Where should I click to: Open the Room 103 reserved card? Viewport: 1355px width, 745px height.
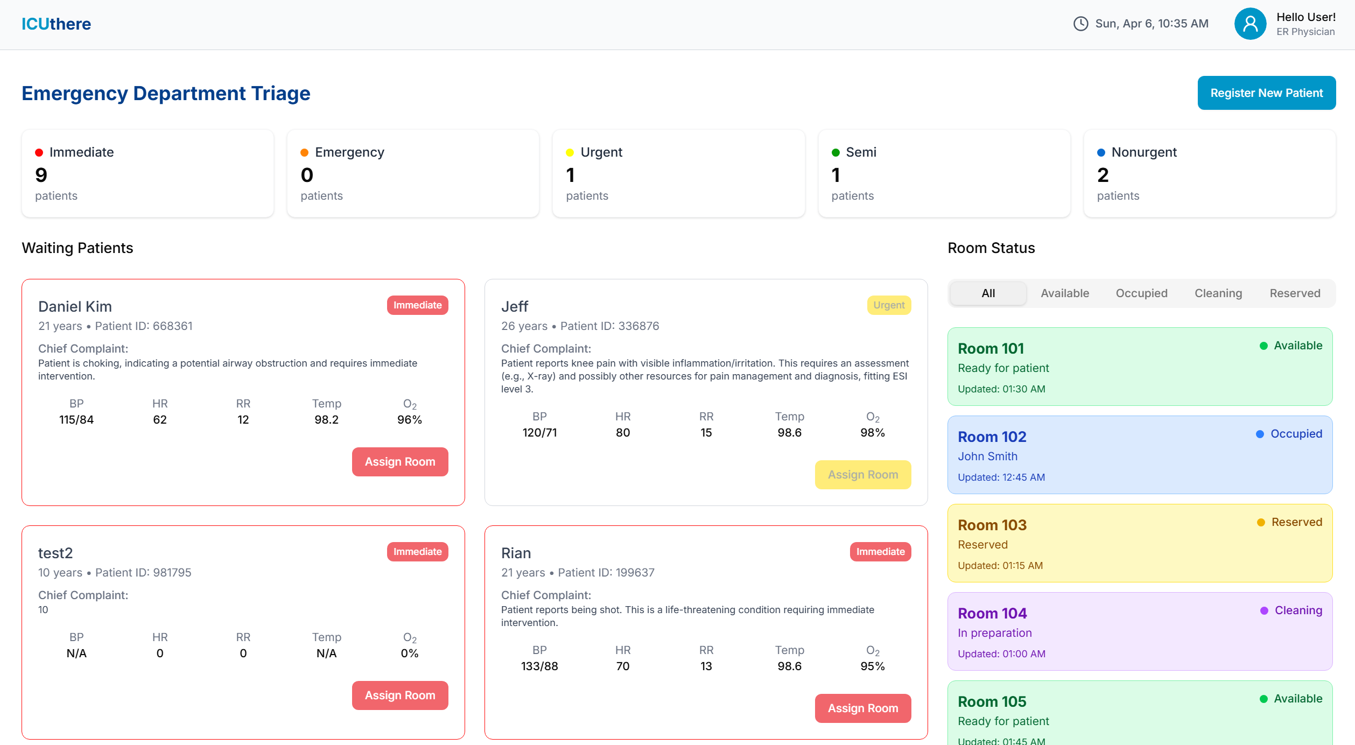click(1139, 543)
